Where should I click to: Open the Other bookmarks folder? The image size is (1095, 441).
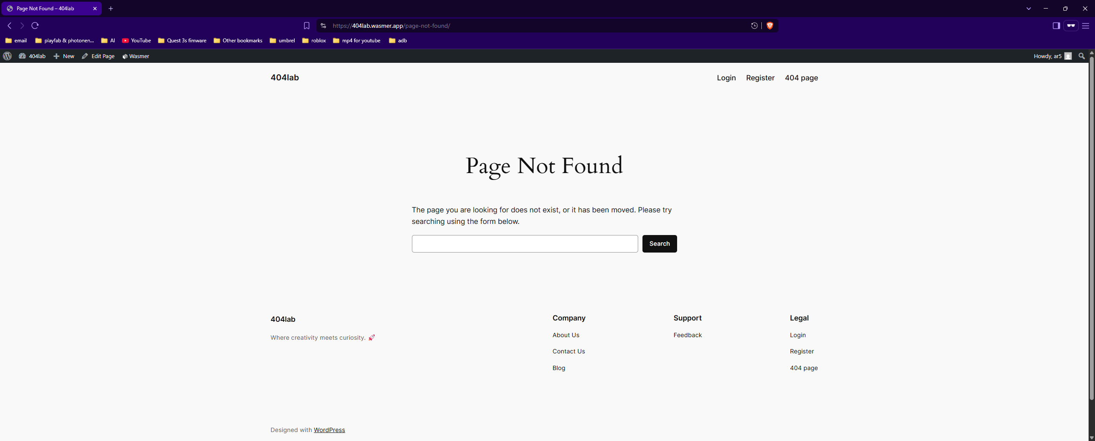point(238,41)
